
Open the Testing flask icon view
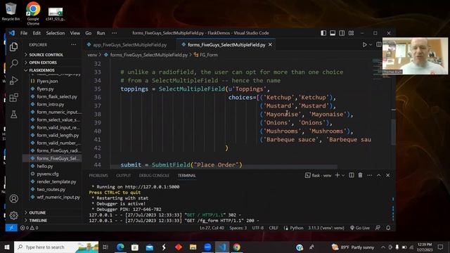[x=13, y=115]
